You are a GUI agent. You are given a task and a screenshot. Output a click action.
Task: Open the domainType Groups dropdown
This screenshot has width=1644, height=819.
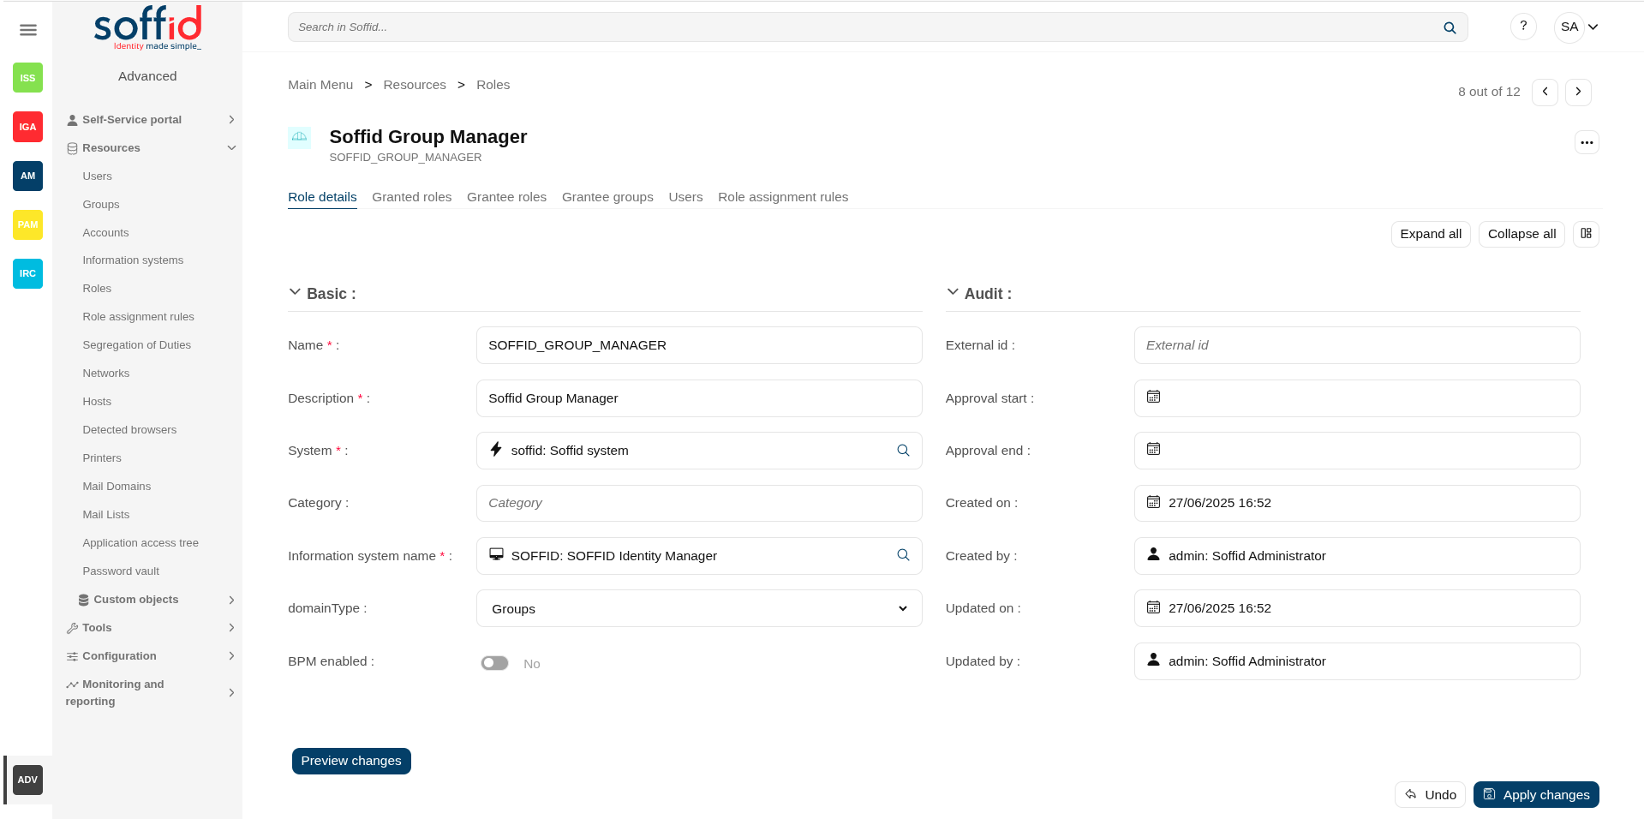click(699, 608)
